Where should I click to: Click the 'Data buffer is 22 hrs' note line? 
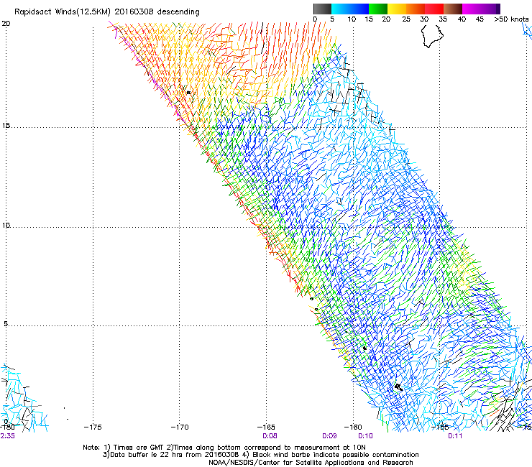pyautogui.click(x=260, y=455)
